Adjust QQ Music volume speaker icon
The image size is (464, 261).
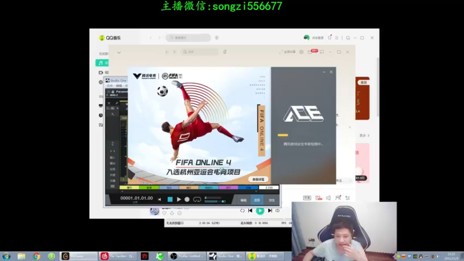pos(278,211)
